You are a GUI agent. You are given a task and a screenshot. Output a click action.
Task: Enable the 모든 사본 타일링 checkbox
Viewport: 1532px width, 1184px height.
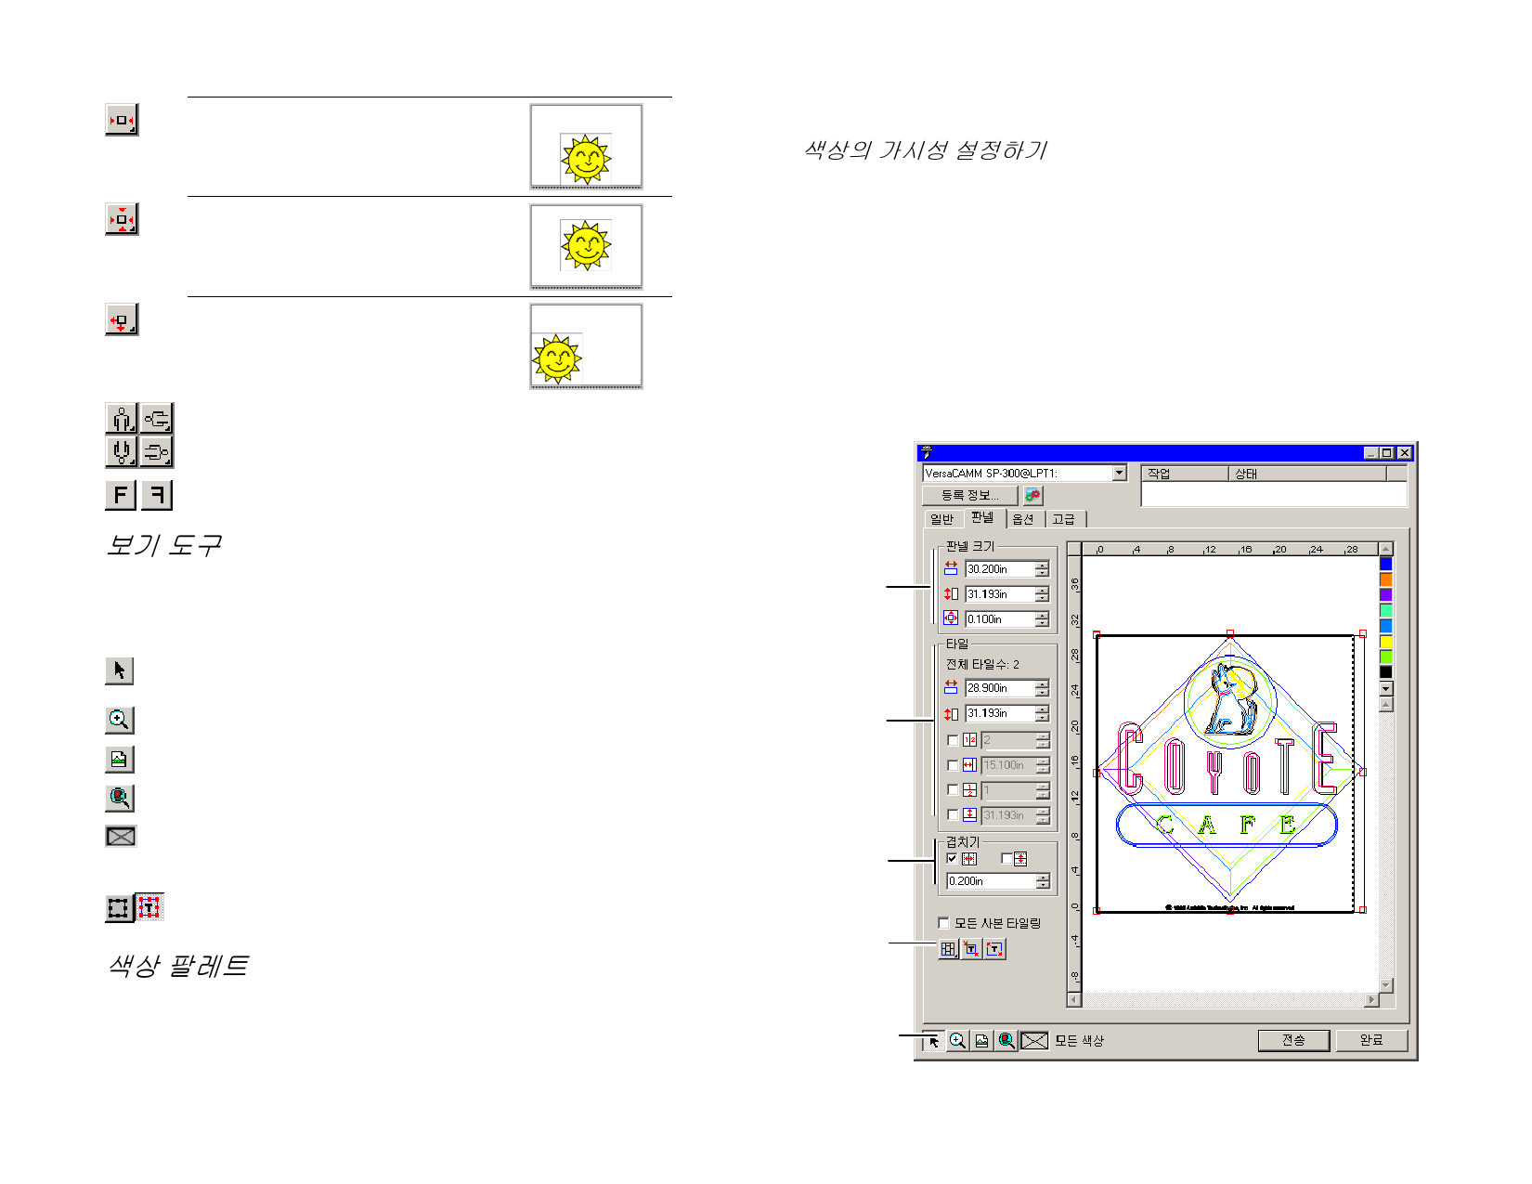[x=944, y=923]
